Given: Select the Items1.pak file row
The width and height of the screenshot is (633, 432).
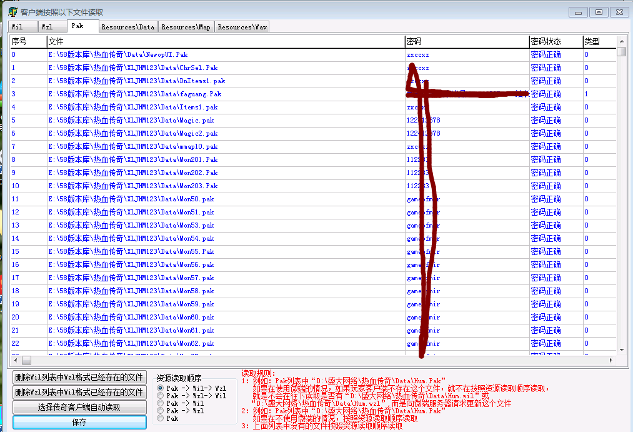Looking at the screenshot, I should tap(313, 107).
